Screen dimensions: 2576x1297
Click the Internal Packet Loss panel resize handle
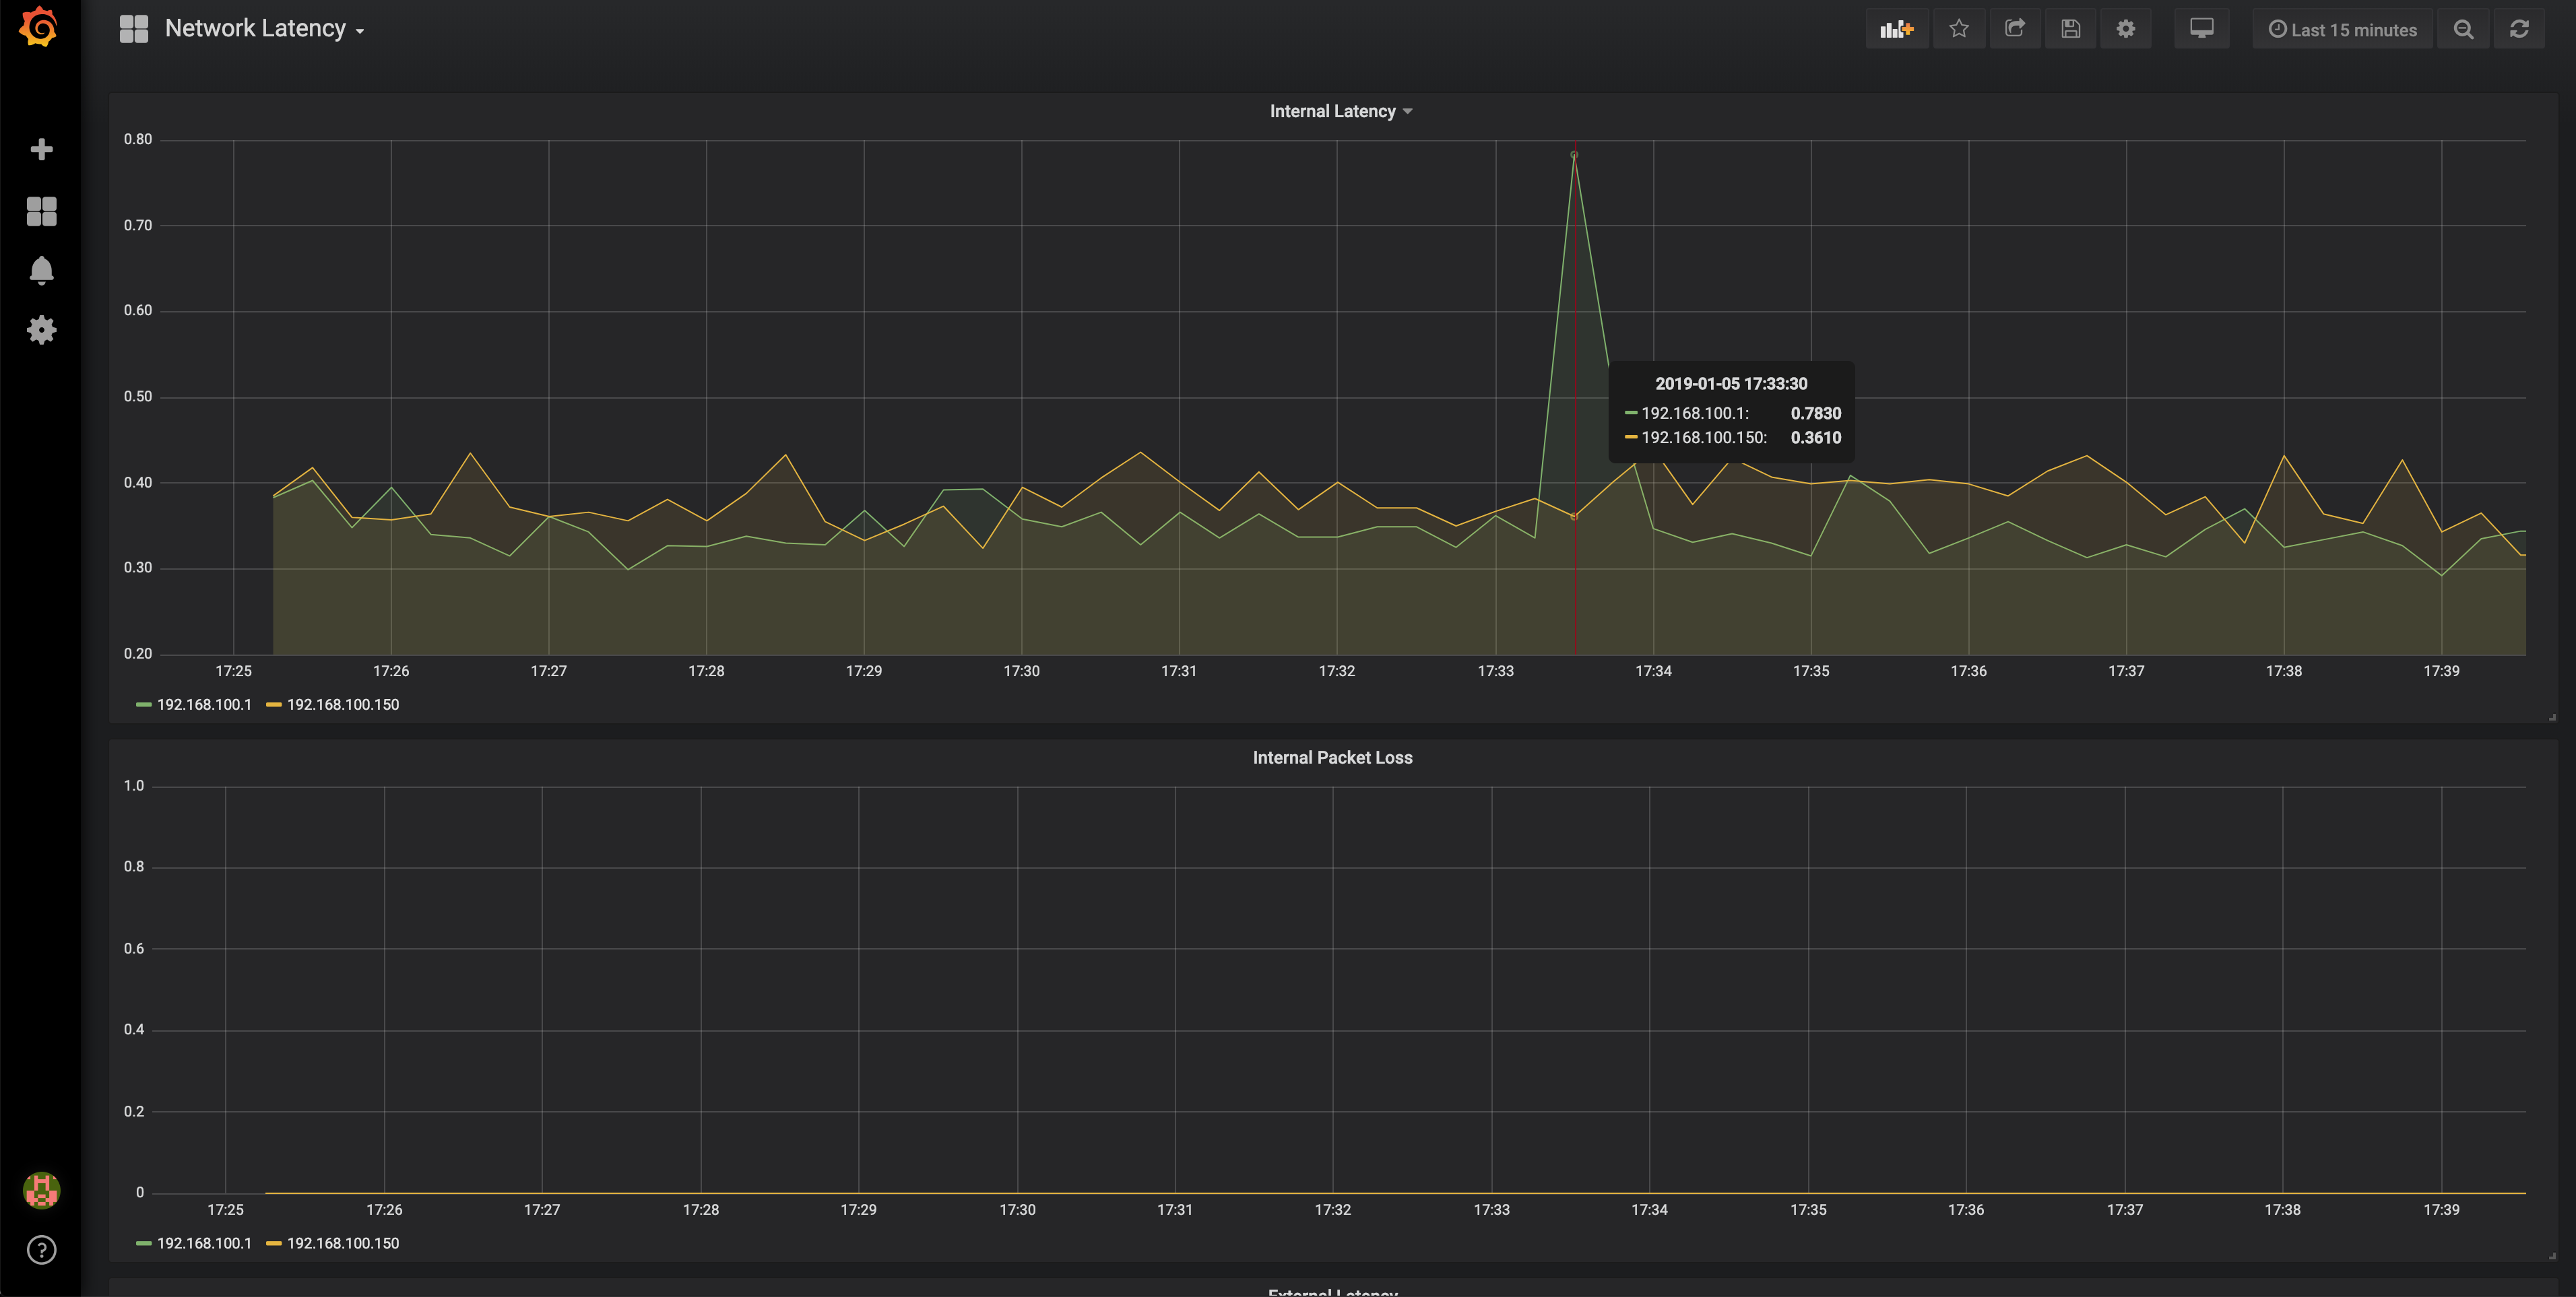tap(2552, 1256)
